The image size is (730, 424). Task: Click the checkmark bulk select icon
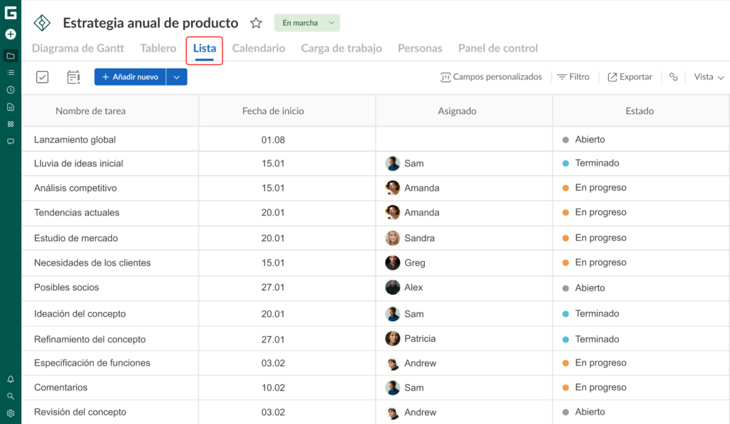coord(42,77)
